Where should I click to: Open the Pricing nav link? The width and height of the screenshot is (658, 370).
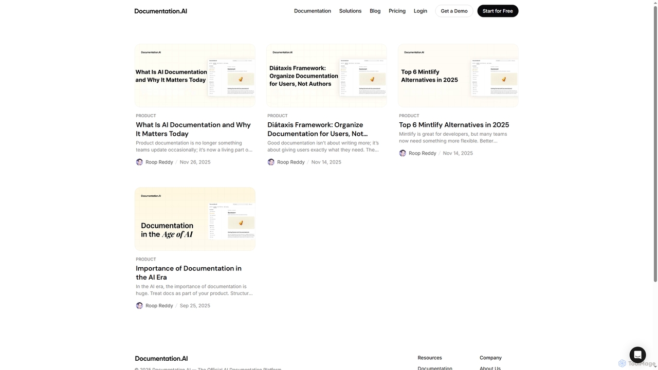397,11
